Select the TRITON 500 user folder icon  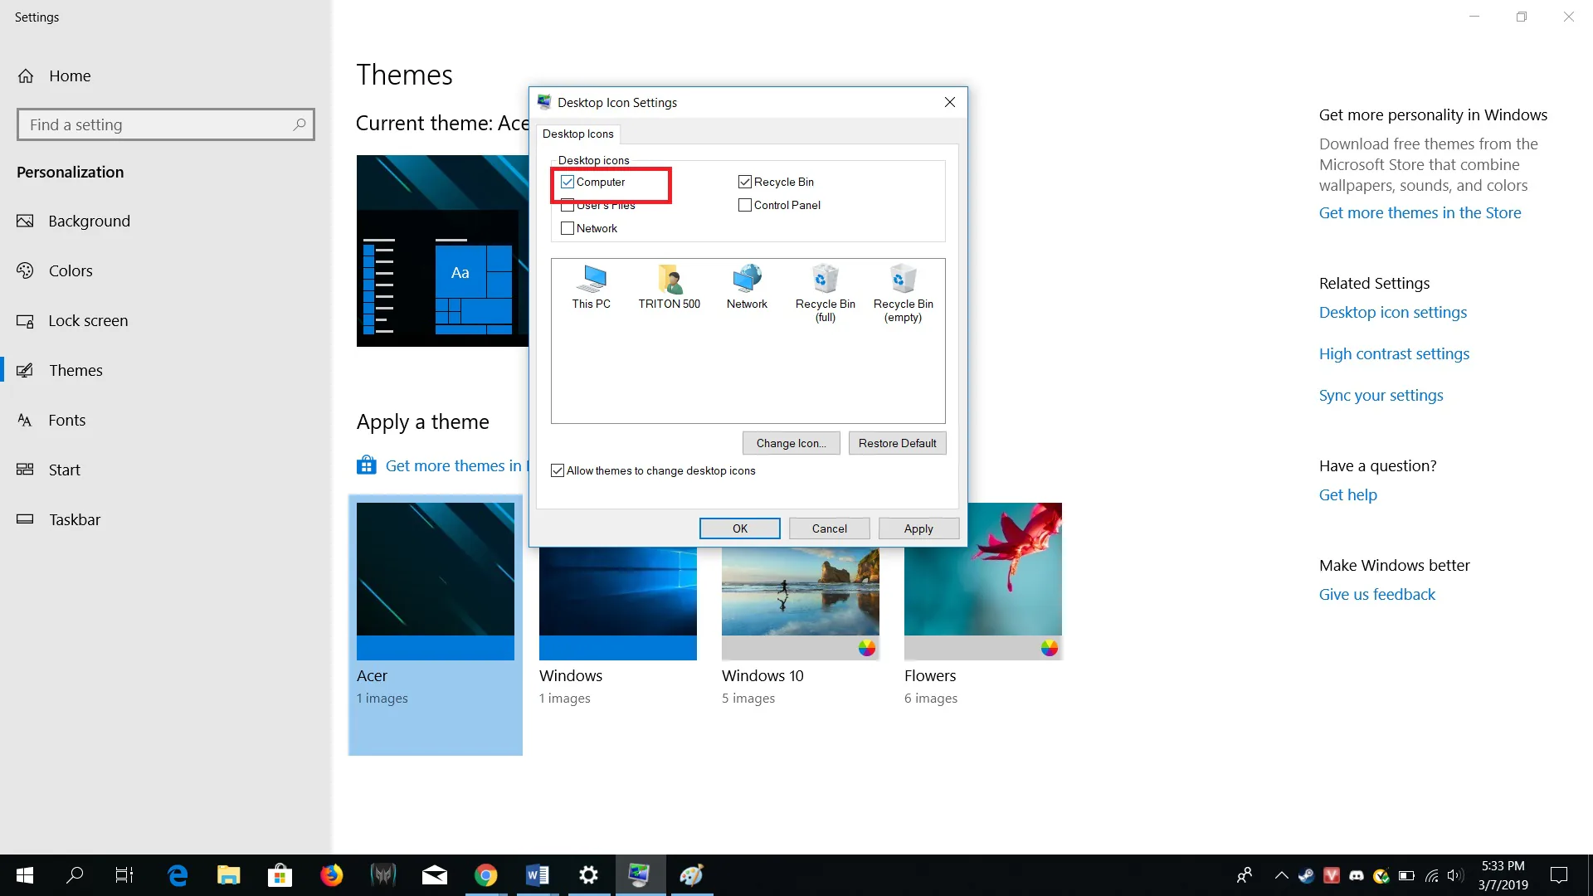(x=669, y=287)
